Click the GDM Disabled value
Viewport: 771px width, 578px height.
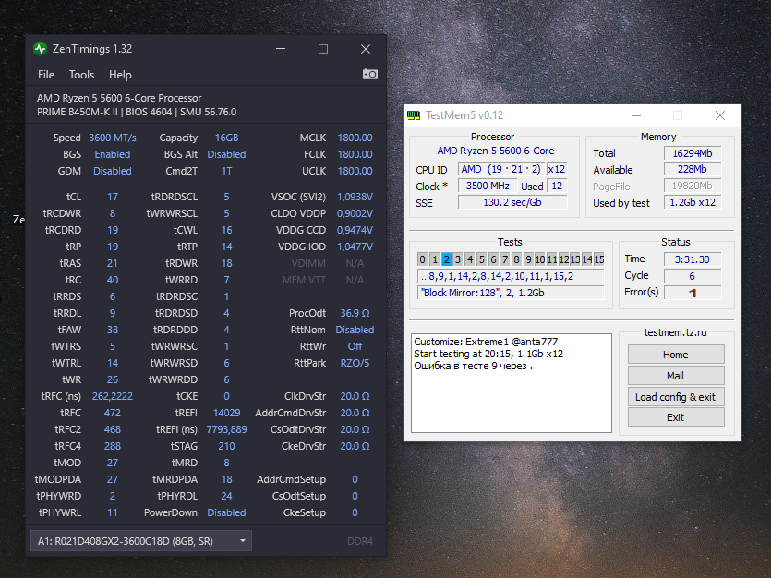[x=113, y=171]
